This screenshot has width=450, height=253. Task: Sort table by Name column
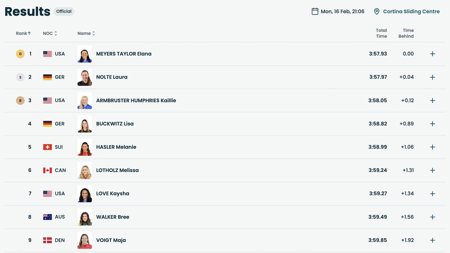pyautogui.click(x=86, y=33)
